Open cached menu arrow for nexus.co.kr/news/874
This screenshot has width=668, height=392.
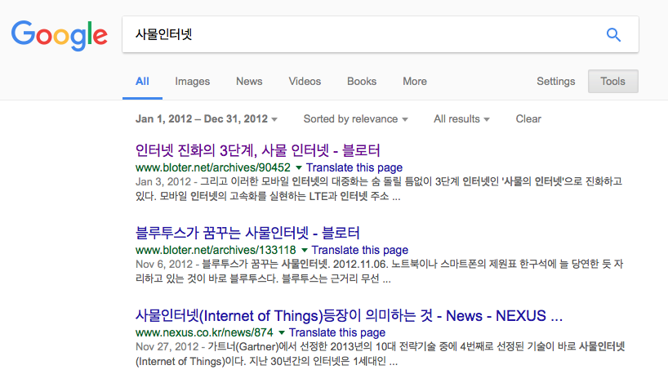point(282,332)
